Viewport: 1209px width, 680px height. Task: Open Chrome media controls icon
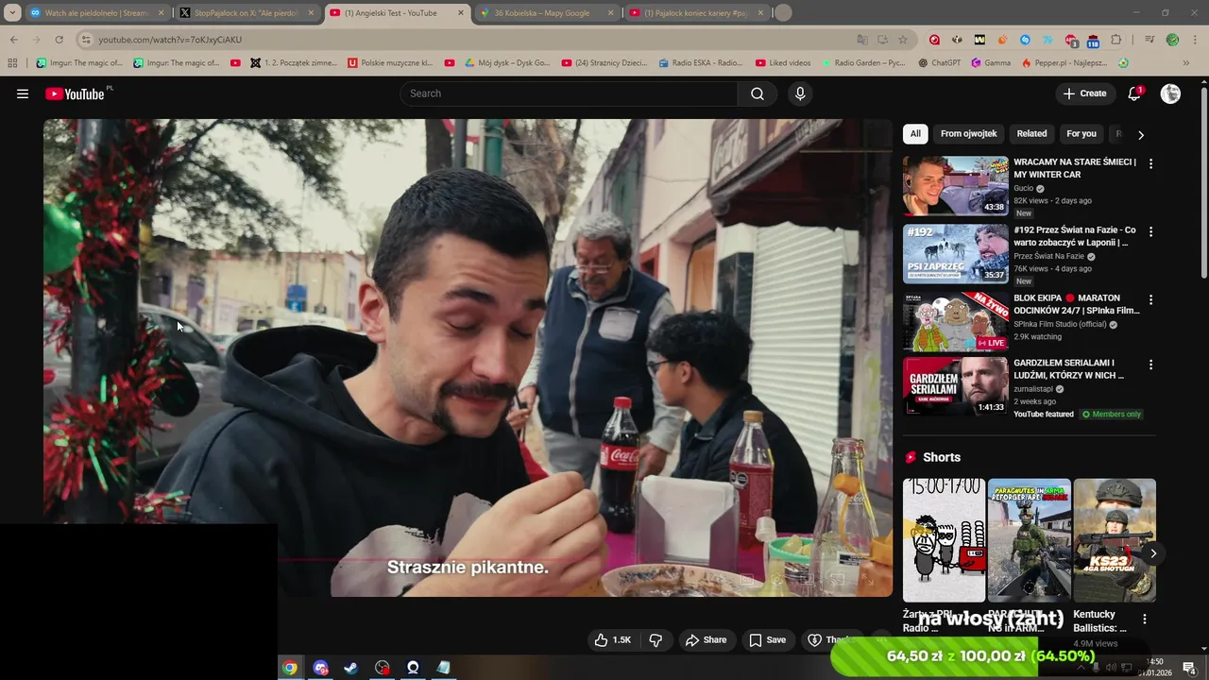pyautogui.click(x=1149, y=40)
